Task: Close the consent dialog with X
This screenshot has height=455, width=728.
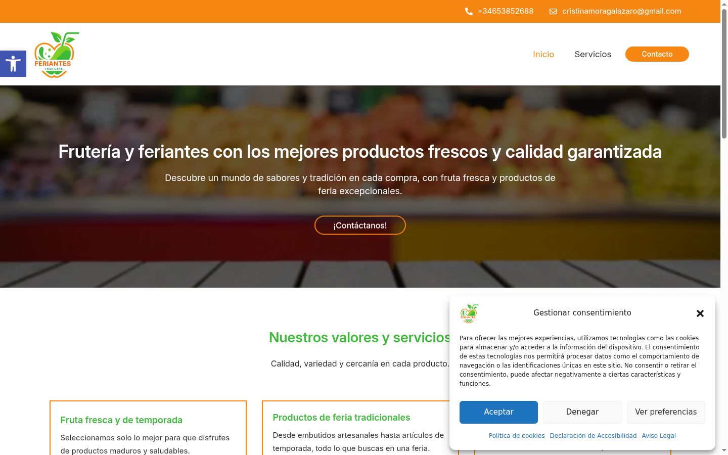Action: click(x=700, y=313)
